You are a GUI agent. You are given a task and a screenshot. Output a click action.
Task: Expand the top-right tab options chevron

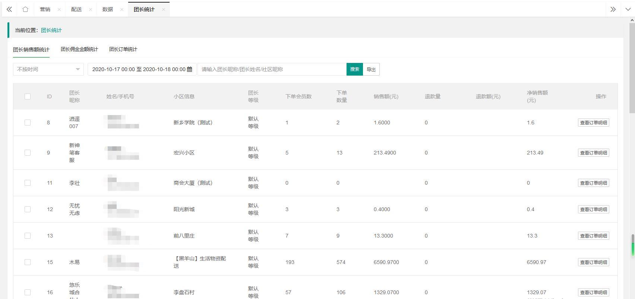(628, 9)
